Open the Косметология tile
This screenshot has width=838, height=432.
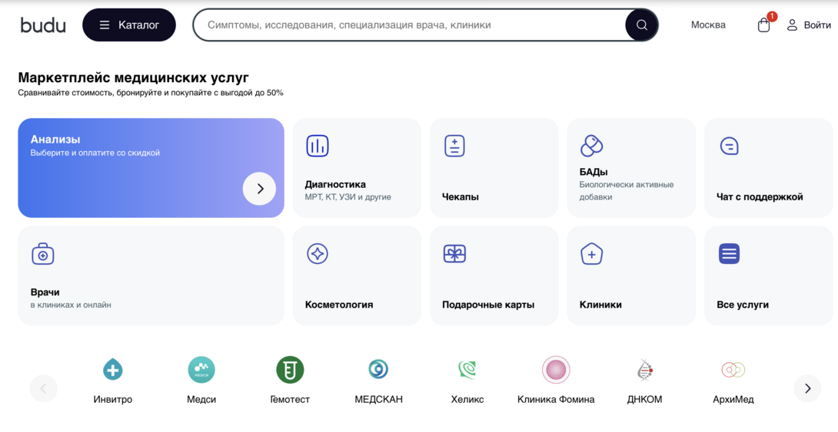(357, 275)
